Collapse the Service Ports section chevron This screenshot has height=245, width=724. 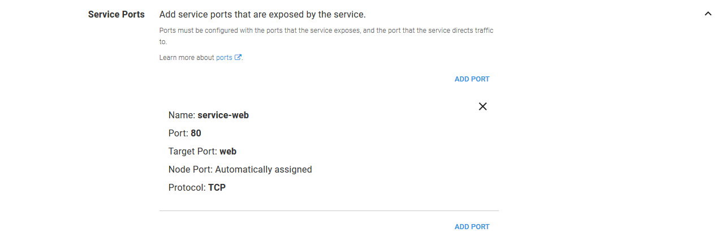(x=708, y=14)
